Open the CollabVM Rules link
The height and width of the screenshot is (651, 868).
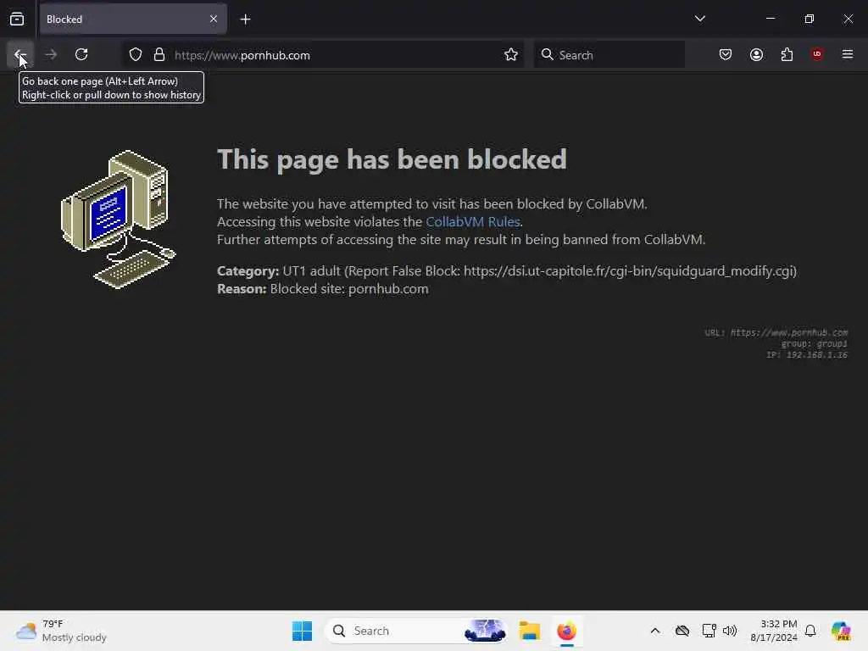click(x=473, y=222)
